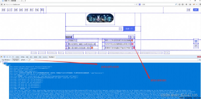Open the Top Window dropdown
The width and height of the screenshot is (201, 99).
point(6,60)
